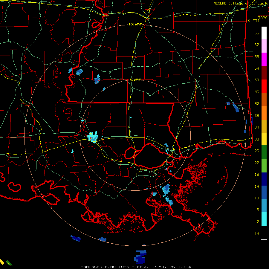
Task: Click the light pink legend swatch
Action: 264,46
